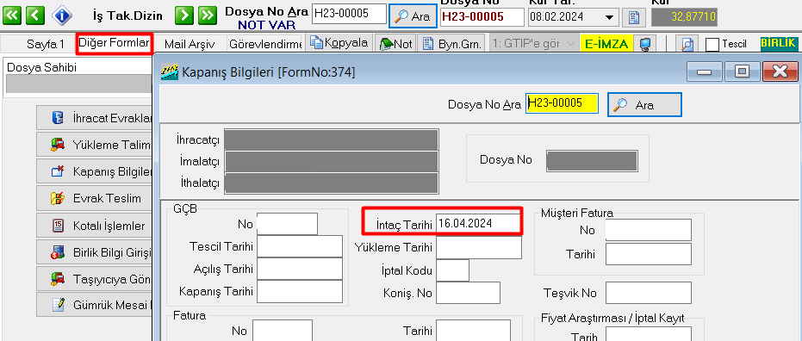Go to last record with double-right arrow

click(207, 15)
